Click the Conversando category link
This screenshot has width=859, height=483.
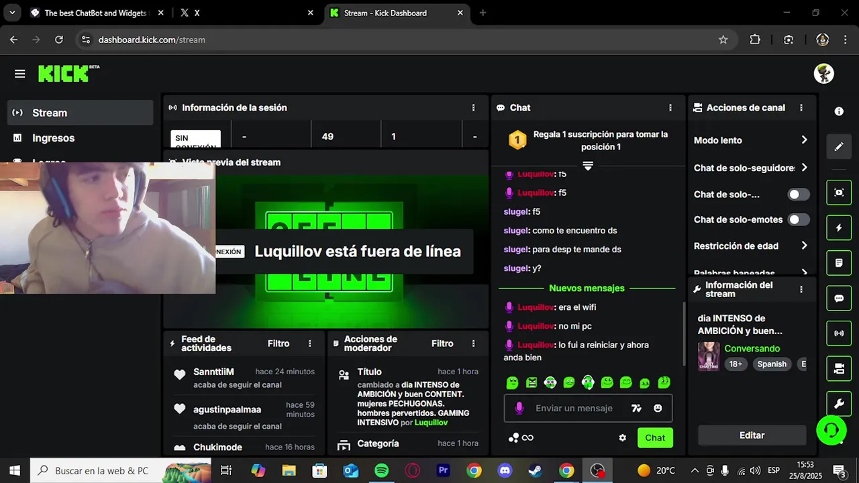[752, 348]
